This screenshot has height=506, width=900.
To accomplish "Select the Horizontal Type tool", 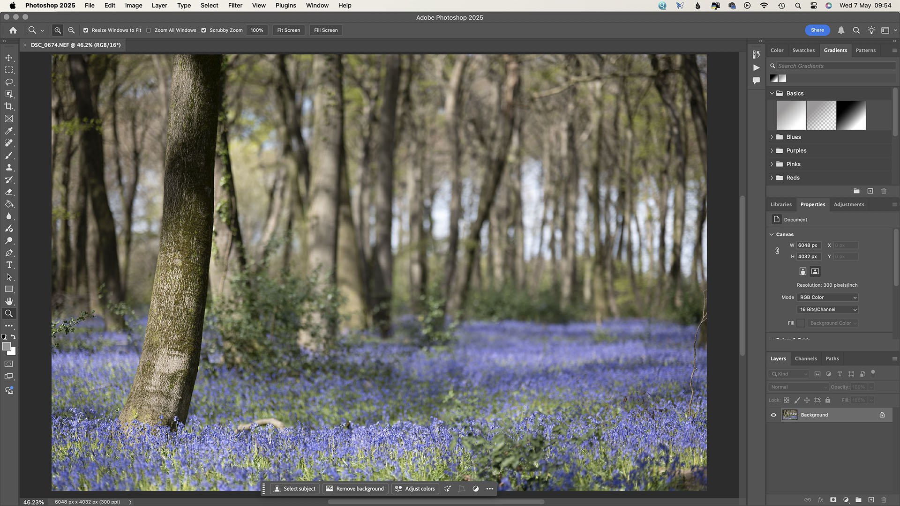I will click(x=9, y=265).
